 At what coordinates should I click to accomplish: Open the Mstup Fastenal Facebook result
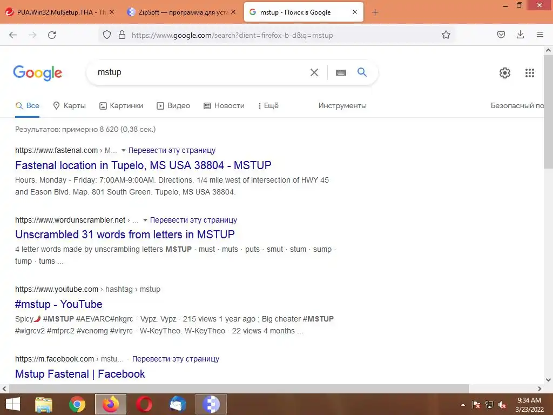tap(80, 374)
